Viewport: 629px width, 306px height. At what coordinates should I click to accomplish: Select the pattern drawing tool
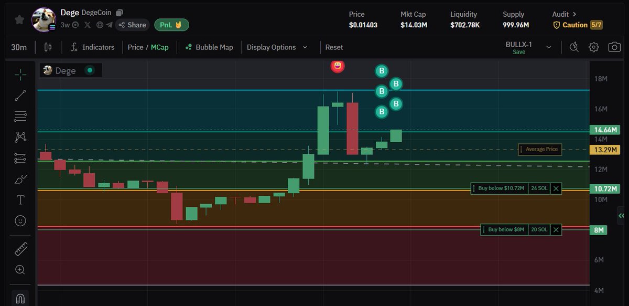click(20, 137)
